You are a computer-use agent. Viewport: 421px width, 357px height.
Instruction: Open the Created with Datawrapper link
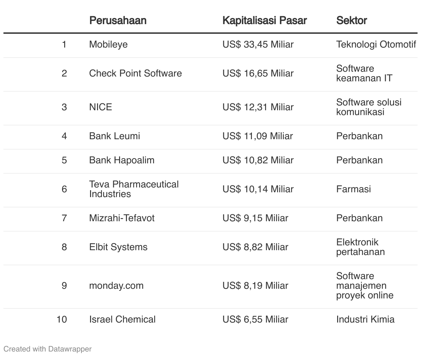tap(48, 349)
